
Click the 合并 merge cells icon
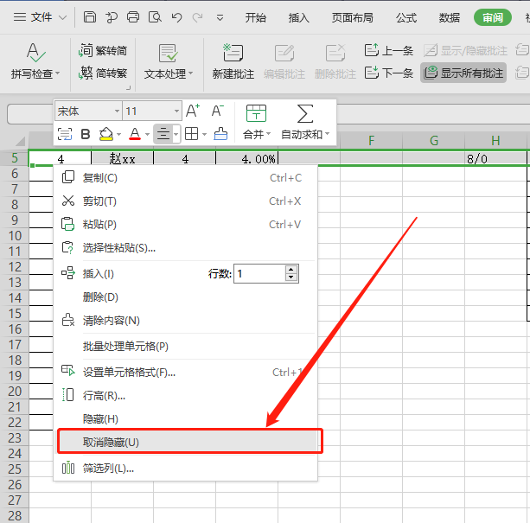click(256, 113)
